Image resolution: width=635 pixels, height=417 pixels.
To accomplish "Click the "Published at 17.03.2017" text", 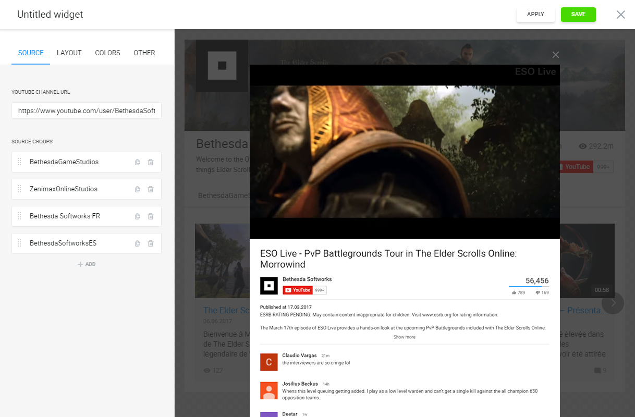I will pyautogui.click(x=286, y=308).
